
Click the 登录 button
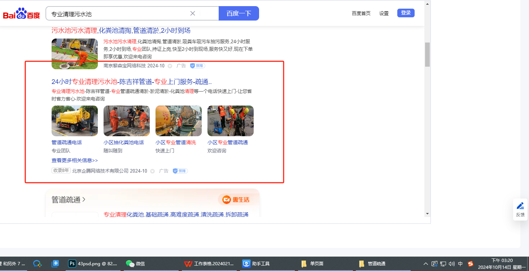click(406, 13)
